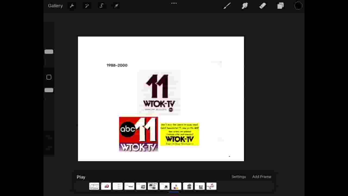Select the sixth frame thumbnail in the timeline
Image resolution: width=348 pixels, height=196 pixels.
pyautogui.click(x=153, y=186)
